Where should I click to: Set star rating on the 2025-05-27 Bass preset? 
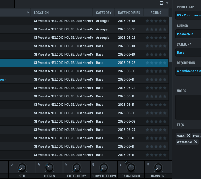coord(156,130)
